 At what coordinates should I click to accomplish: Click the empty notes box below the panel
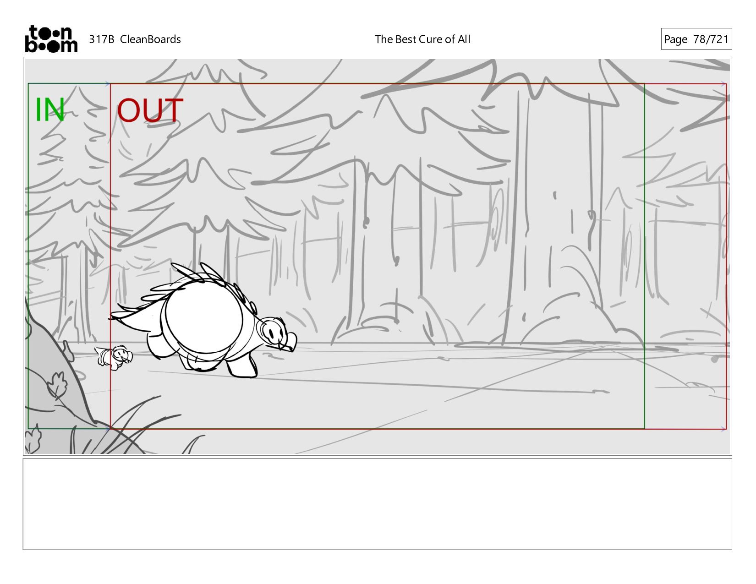pos(377,504)
